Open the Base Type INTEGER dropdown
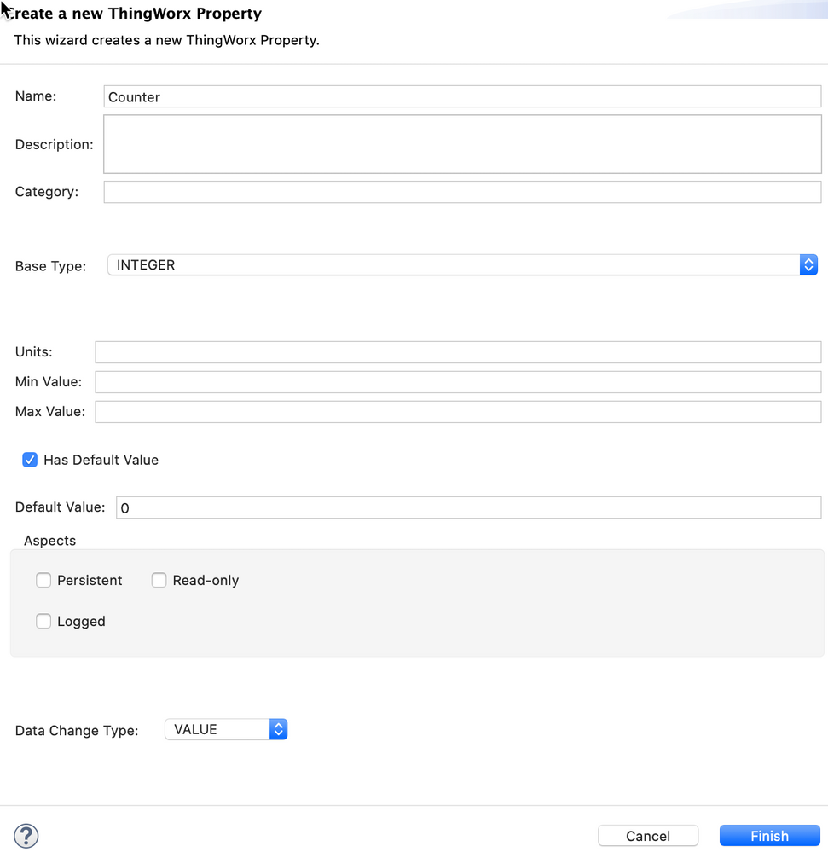The width and height of the screenshot is (828, 852). pyautogui.click(x=462, y=264)
